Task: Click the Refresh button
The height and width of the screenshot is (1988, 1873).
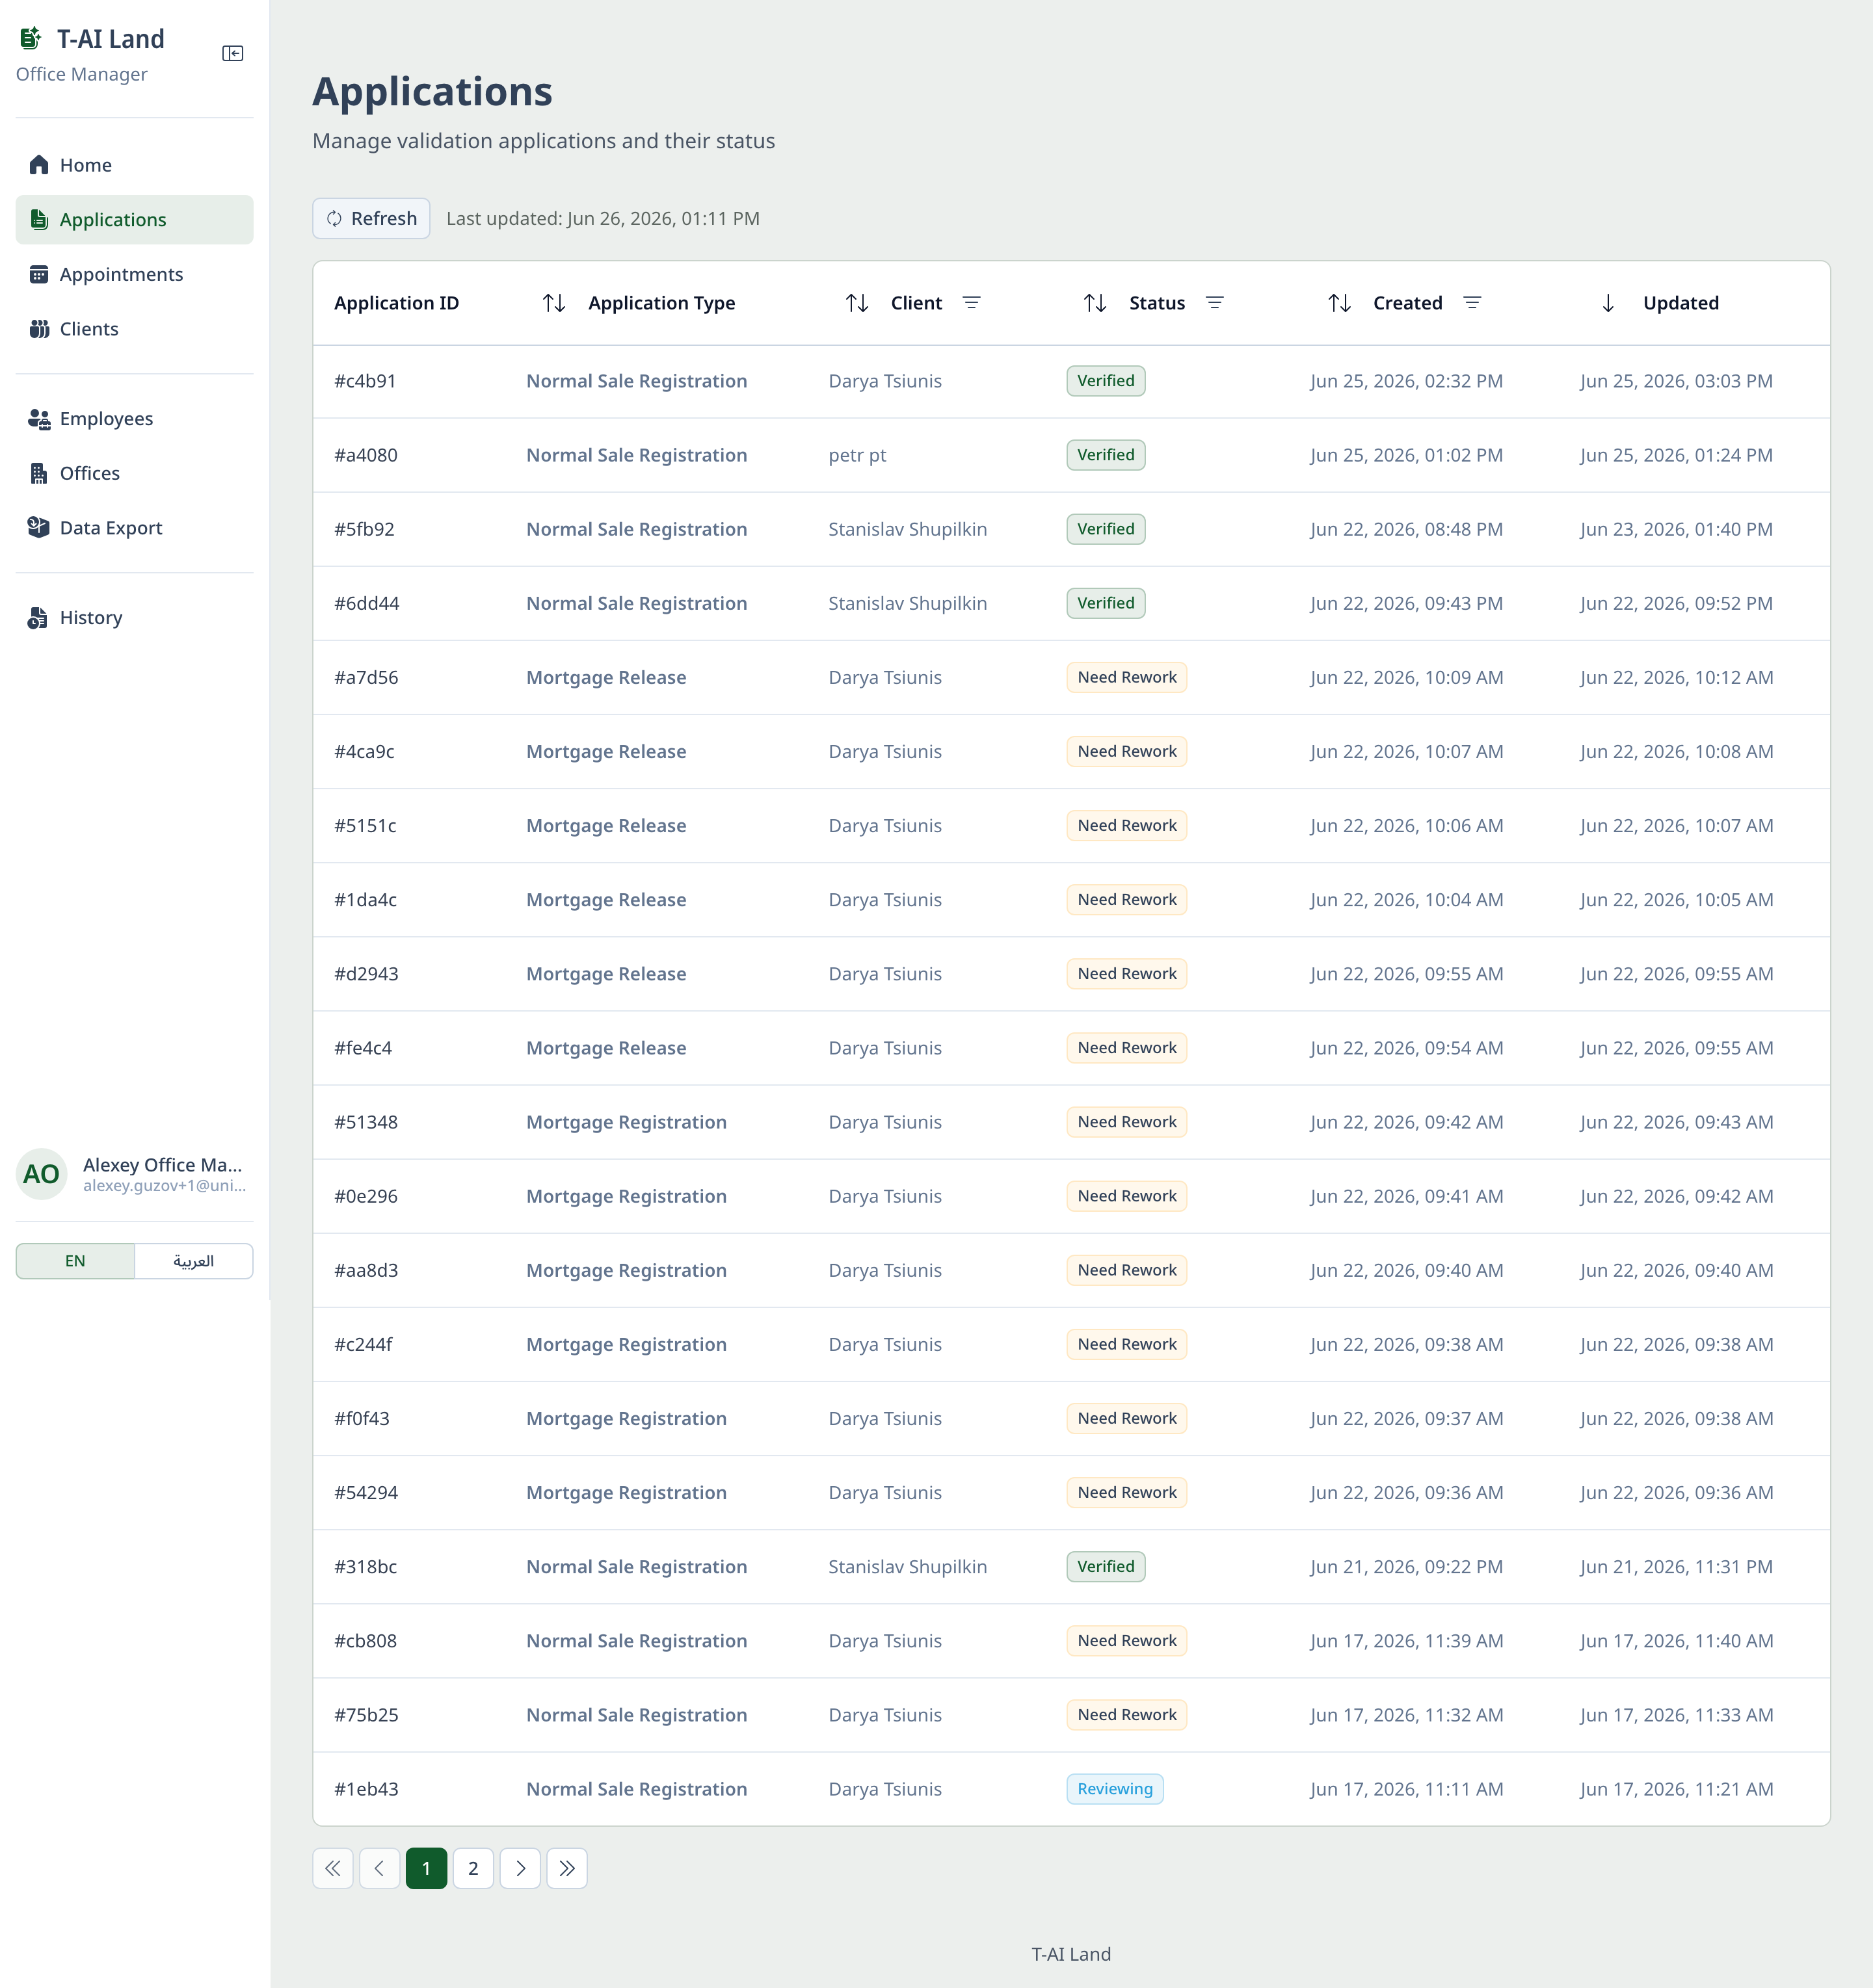Action: click(x=371, y=218)
